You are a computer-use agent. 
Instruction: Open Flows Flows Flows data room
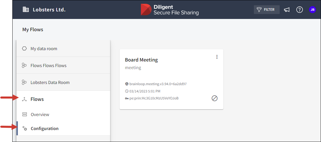48,66
